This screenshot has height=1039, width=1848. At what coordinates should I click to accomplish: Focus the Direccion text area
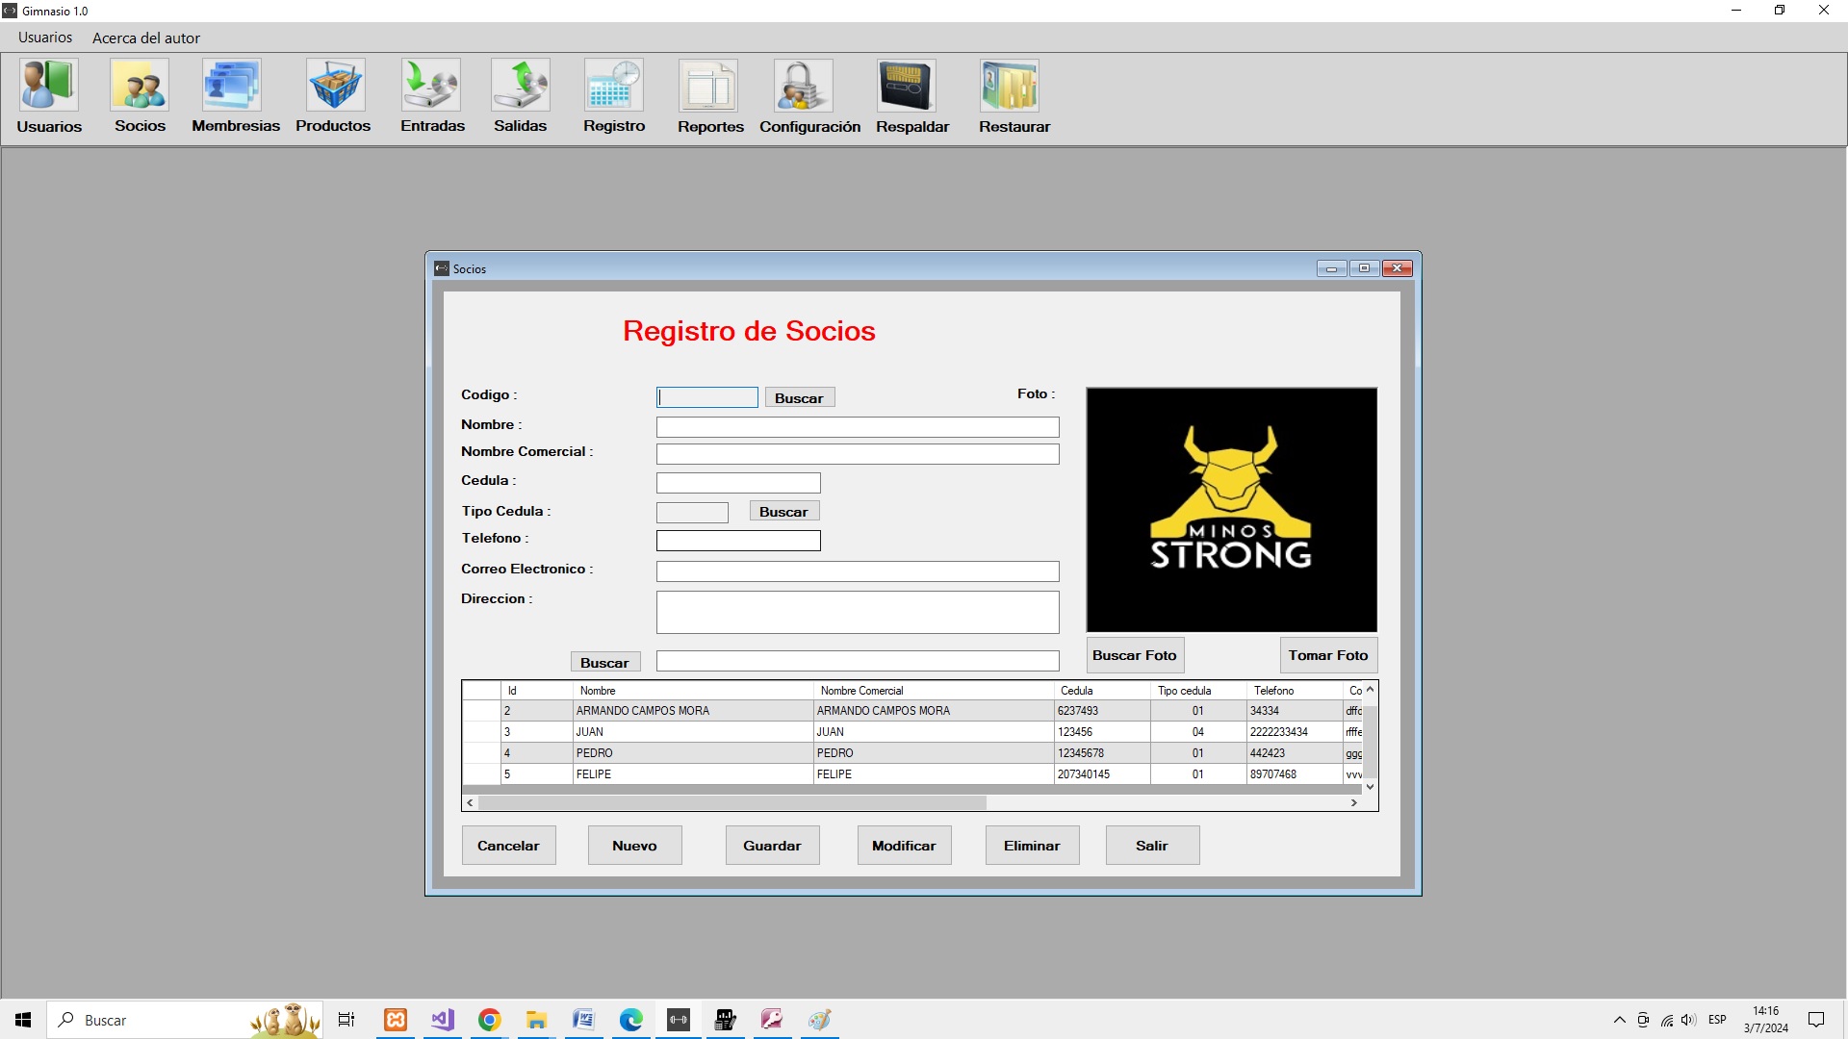(x=858, y=612)
